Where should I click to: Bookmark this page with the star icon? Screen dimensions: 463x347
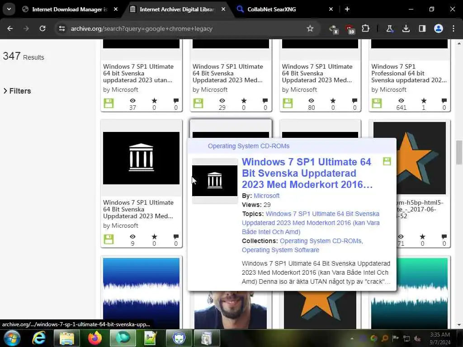click(310, 28)
